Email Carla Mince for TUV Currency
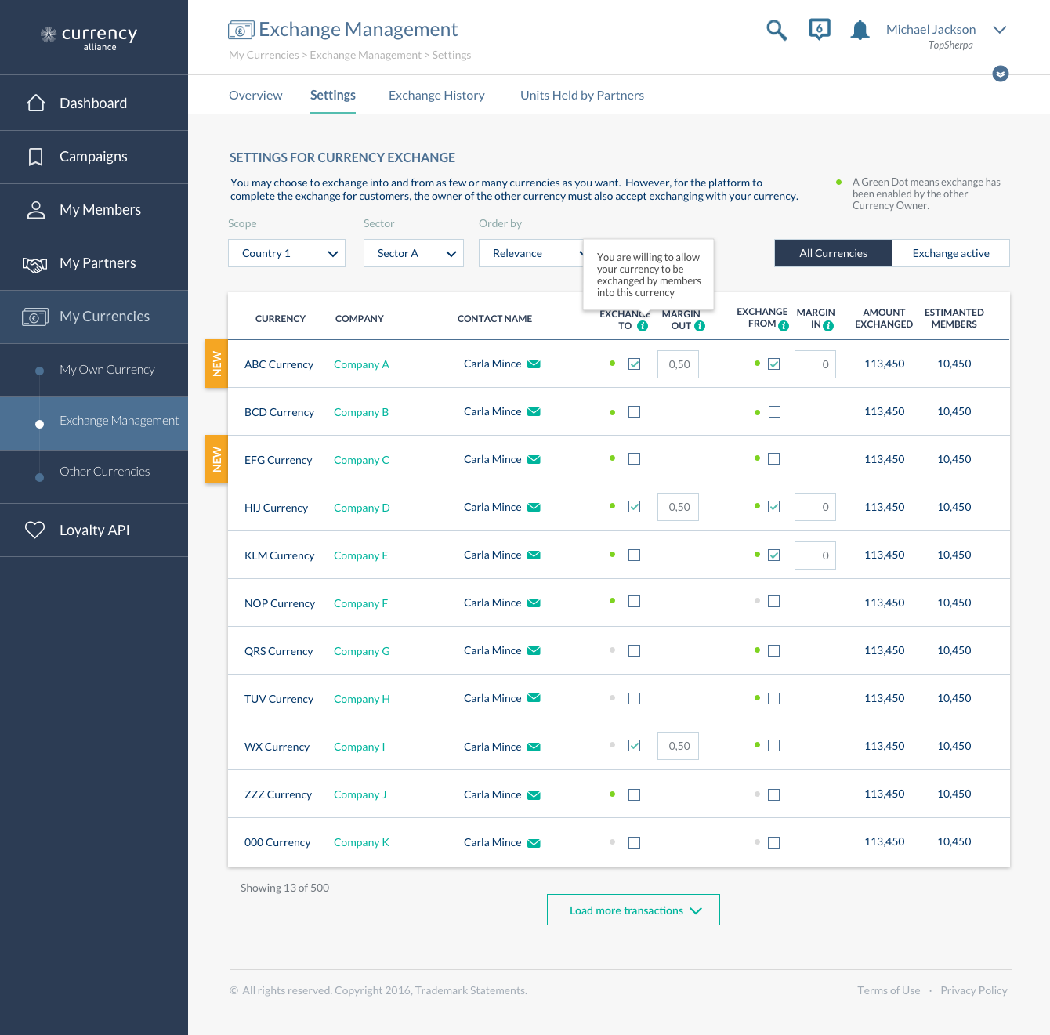Viewport: 1050px width, 1035px height. 534,698
